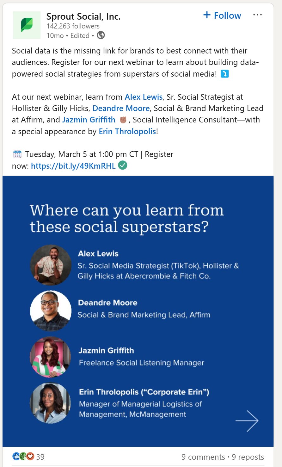This screenshot has height=467, width=282.
Task: Expand details via the Edited timestamp label
Action: pos(80,36)
